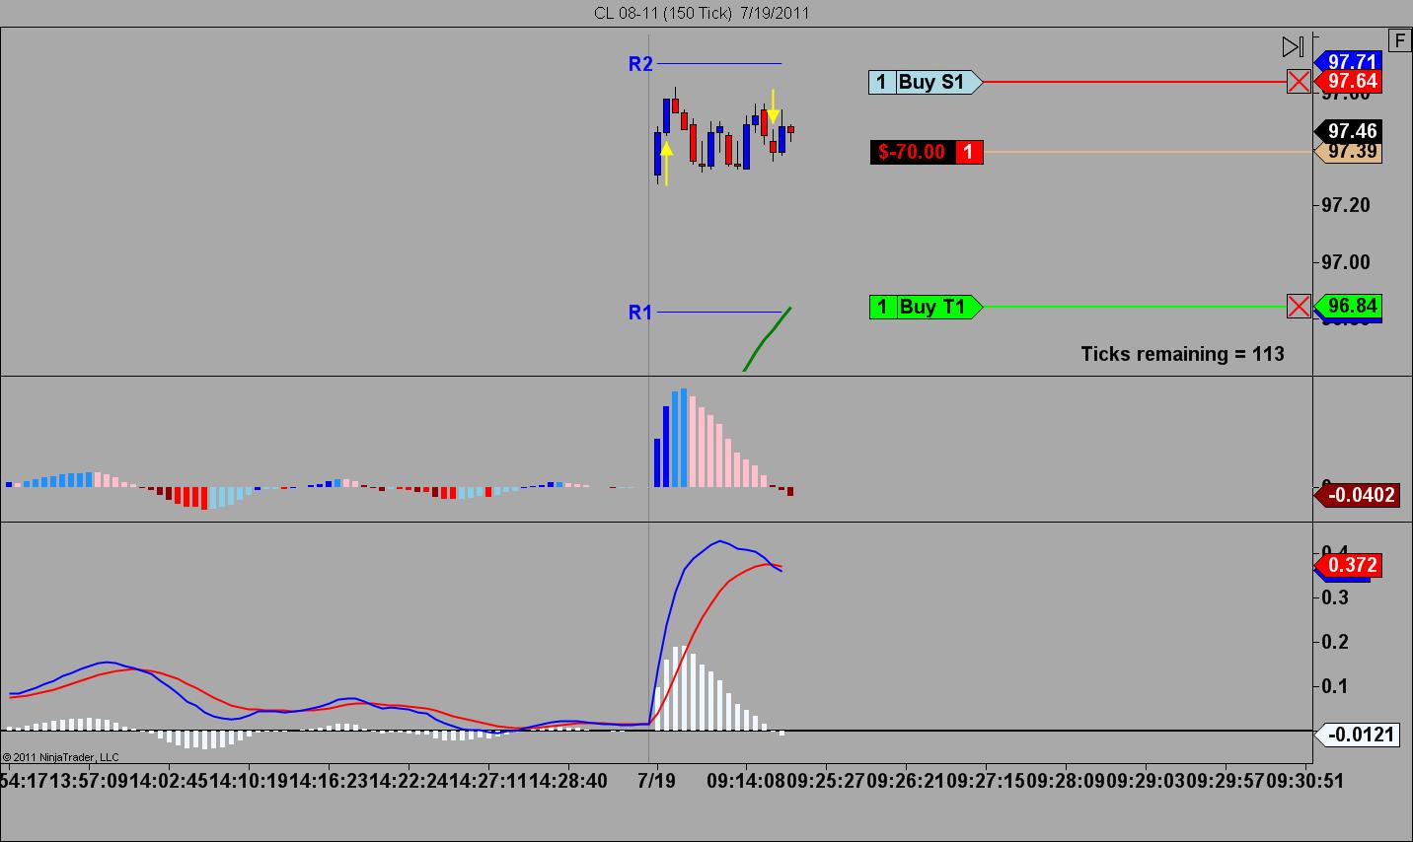Viewport: 1413px width, 842px height.
Task: Select the Buy T1 order flag
Action: (x=925, y=307)
